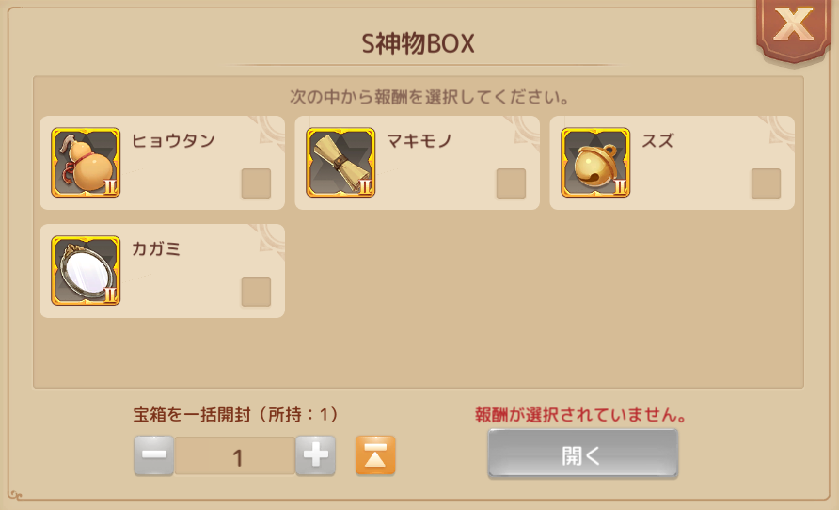This screenshot has width=839, height=510.
Task: Select the ヒョウタン gourd item icon
Action: click(86, 163)
